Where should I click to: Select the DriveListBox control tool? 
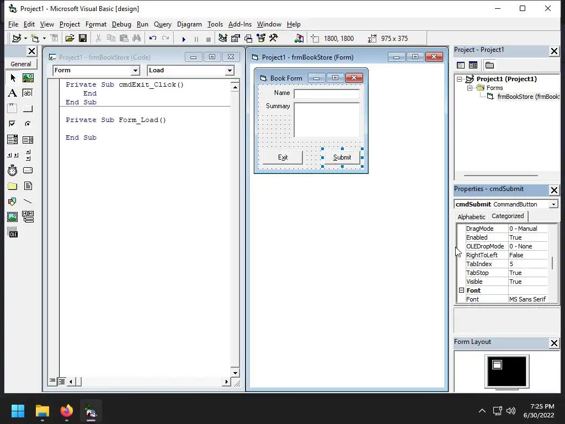pos(28,170)
